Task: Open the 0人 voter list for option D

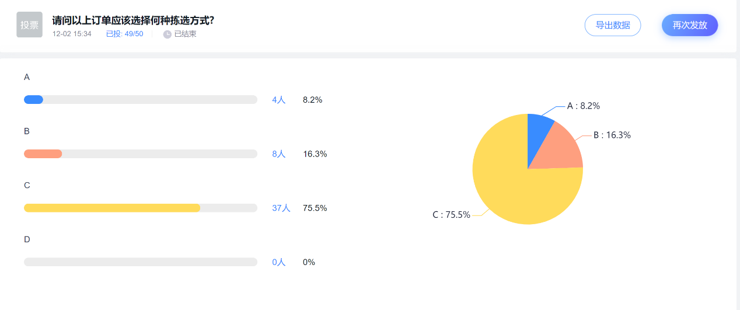Action: point(279,262)
